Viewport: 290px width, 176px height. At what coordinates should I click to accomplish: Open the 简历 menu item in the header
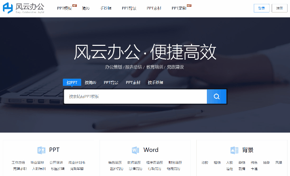point(86,8)
